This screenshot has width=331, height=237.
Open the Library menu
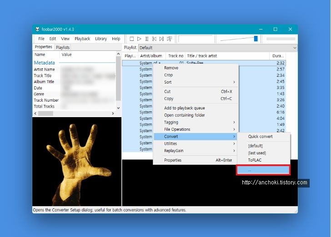click(x=101, y=39)
